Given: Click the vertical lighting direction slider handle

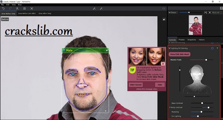Looking at the screenshot, I should tap(180, 70).
